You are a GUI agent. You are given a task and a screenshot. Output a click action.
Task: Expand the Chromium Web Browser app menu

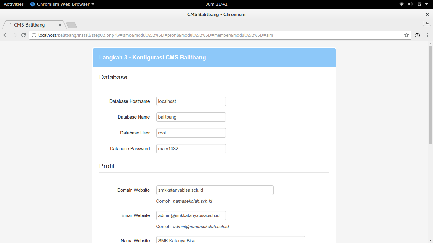pyautogui.click(x=62, y=4)
